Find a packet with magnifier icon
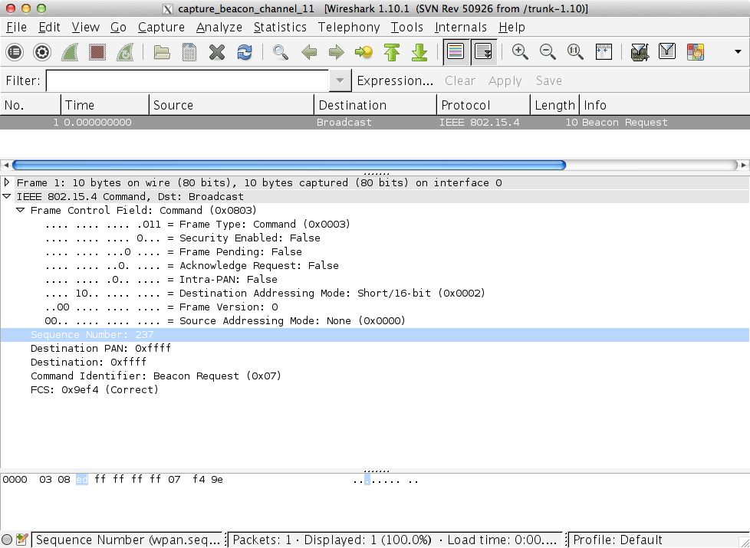 281,51
